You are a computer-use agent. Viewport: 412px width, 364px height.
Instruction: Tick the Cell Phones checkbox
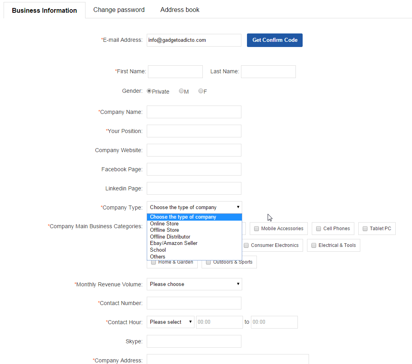319,229
